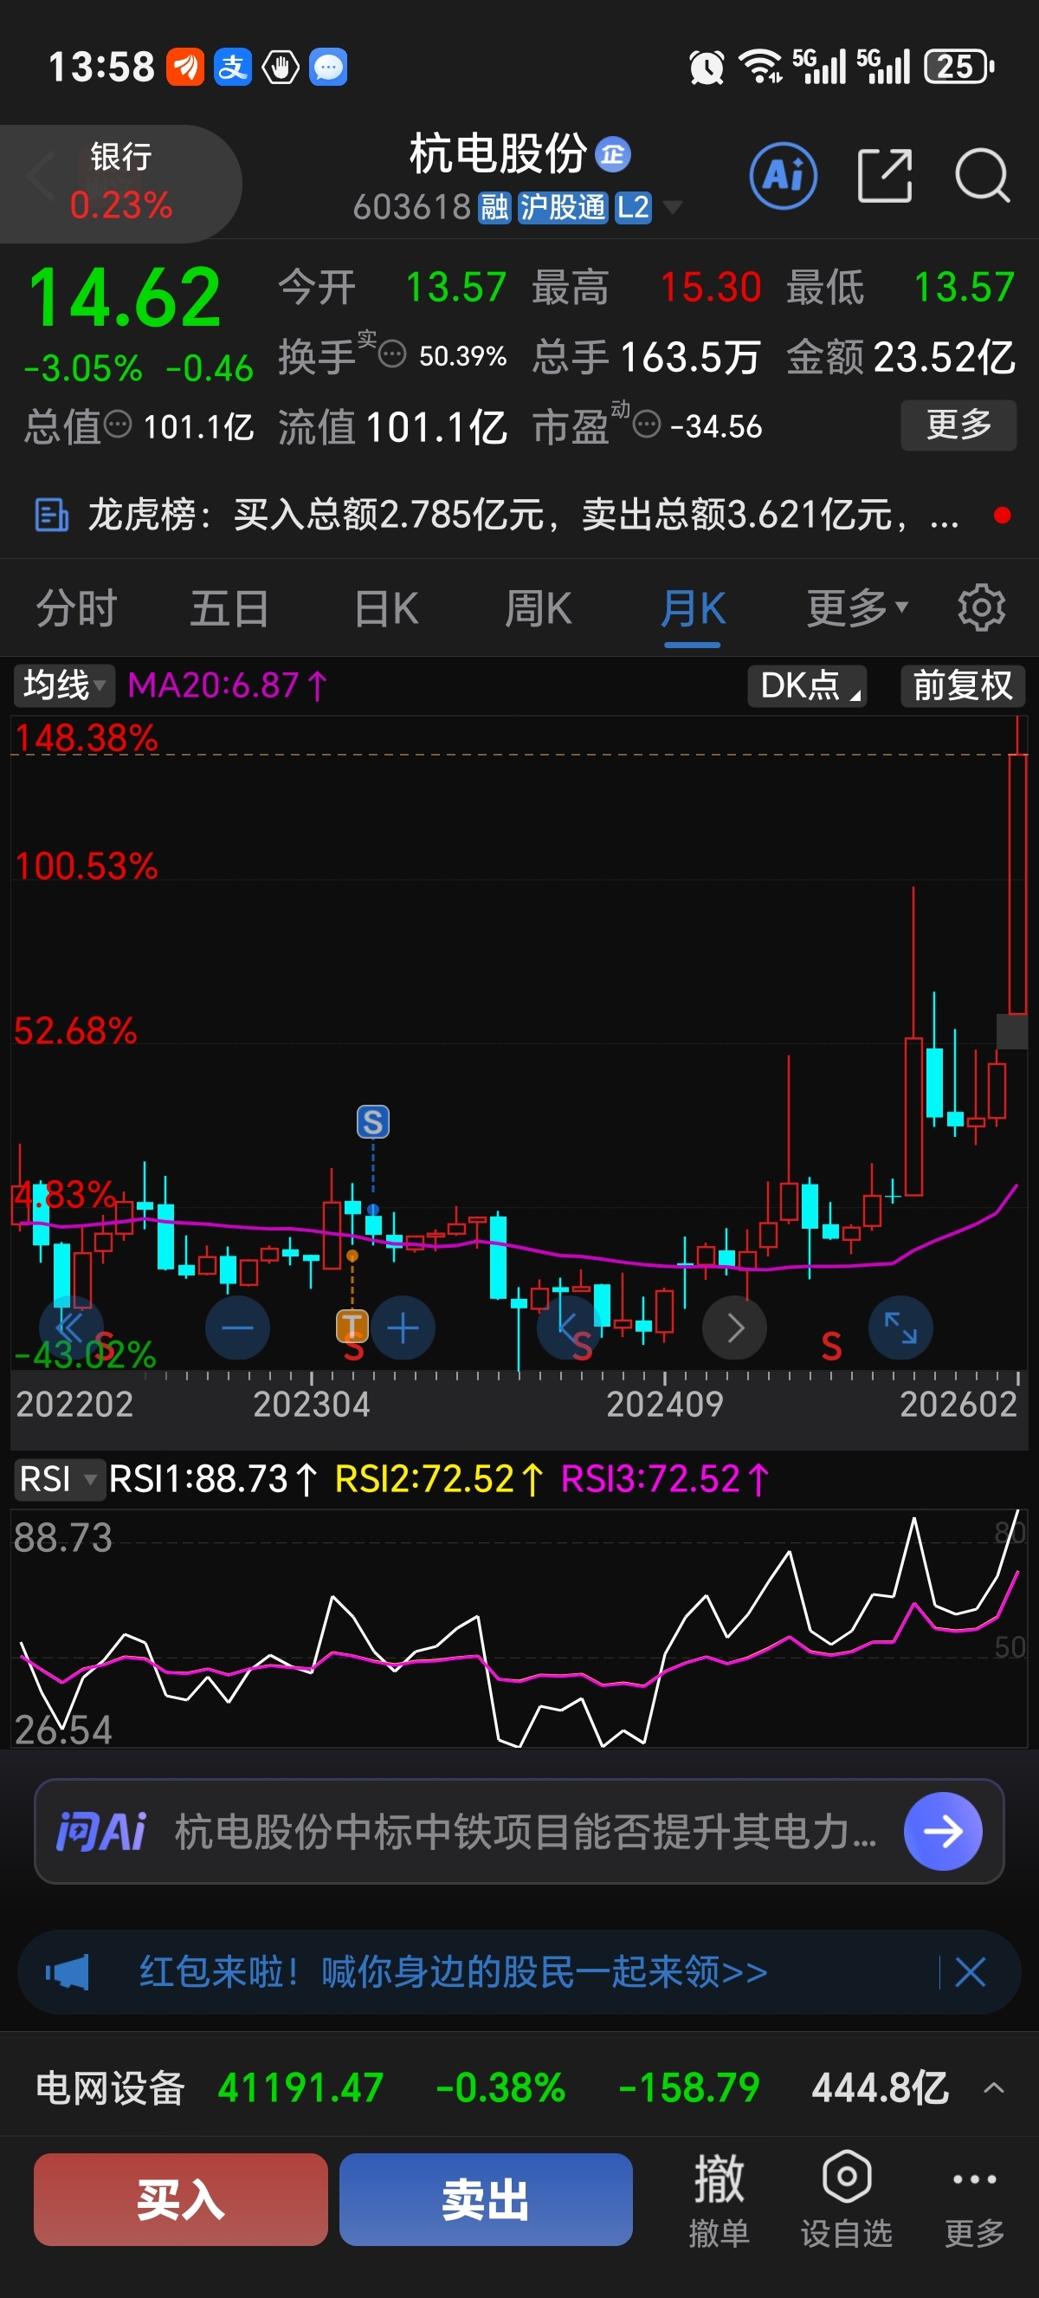
Task: Open the AI analysis icon
Action: coord(784,176)
